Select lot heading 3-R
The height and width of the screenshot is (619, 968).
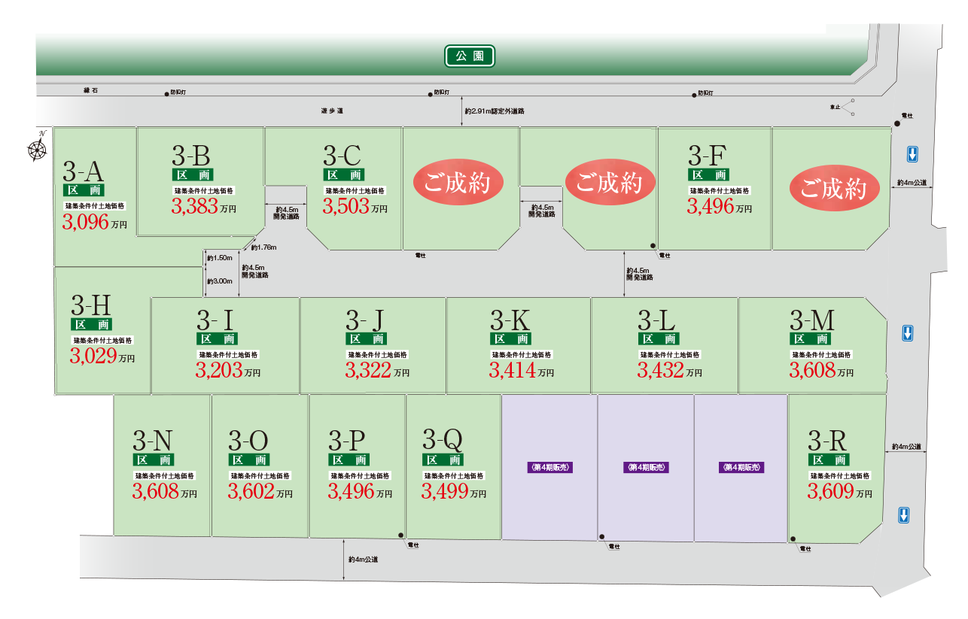pyautogui.click(x=828, y=439)
